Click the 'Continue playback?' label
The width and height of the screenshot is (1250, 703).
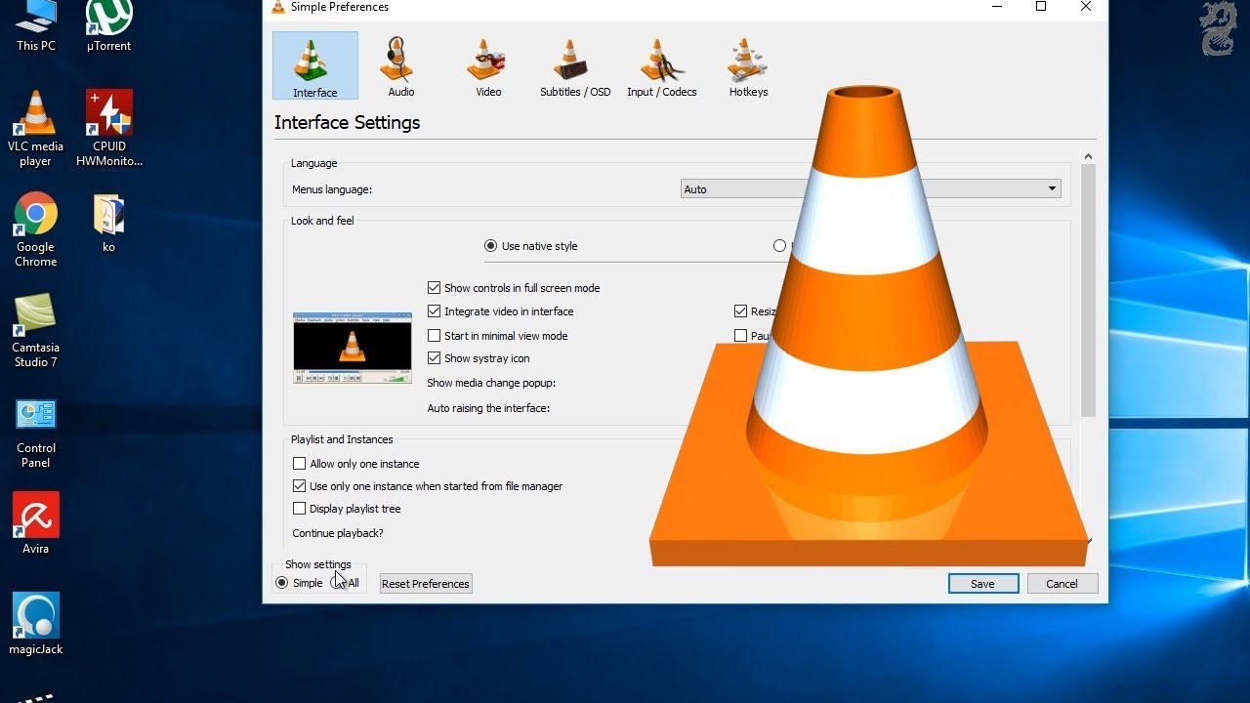coord(338,533)
